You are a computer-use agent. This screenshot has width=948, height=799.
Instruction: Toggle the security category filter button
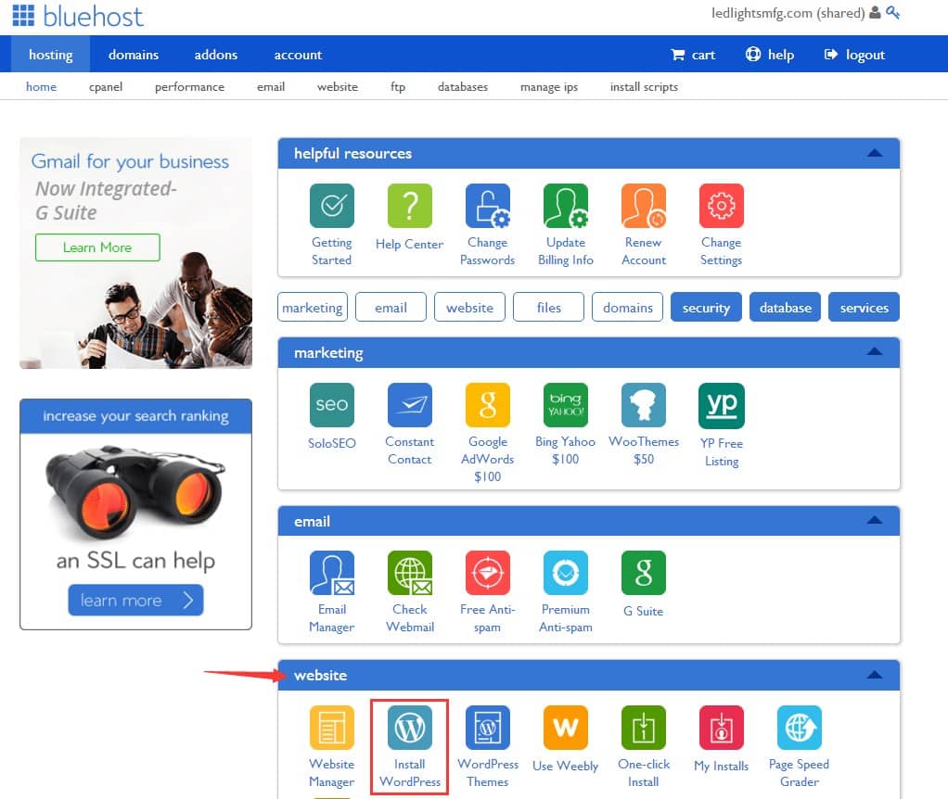(x=706, y=308)
